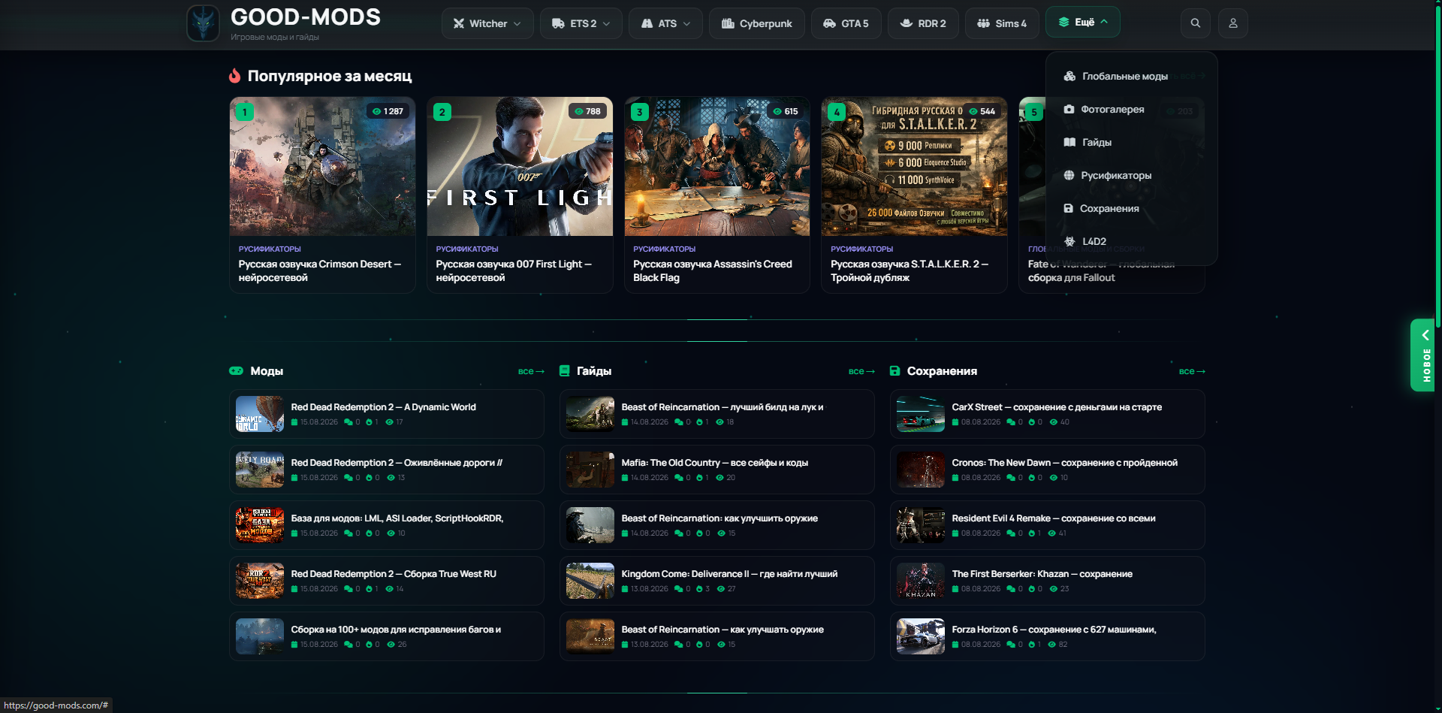The width and height of the screenshot is (1442, 713).
Task: Click the book icon beside Гайды heading
Action: [565, 370]
